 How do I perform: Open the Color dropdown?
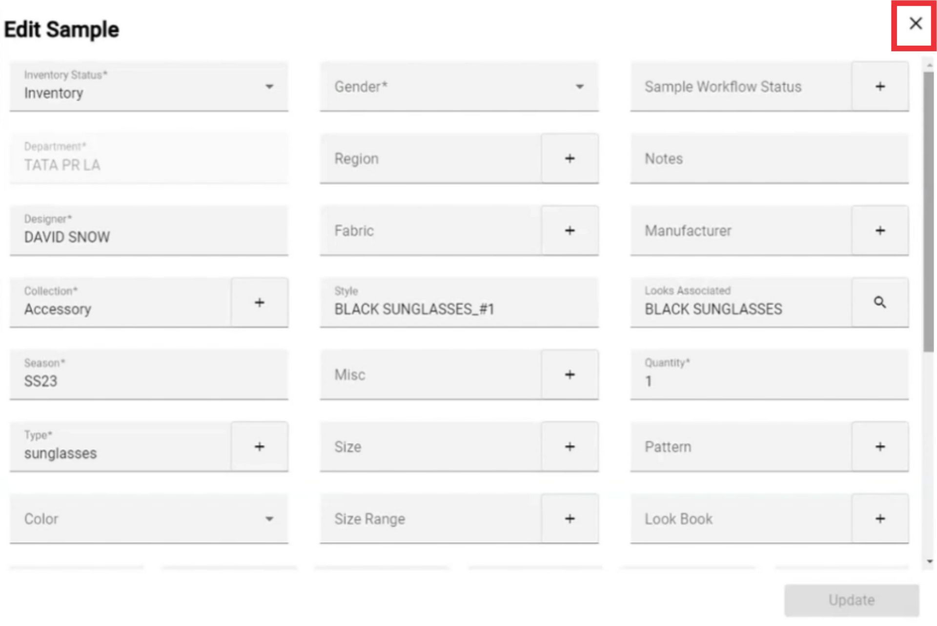click(x=148, y=518)
